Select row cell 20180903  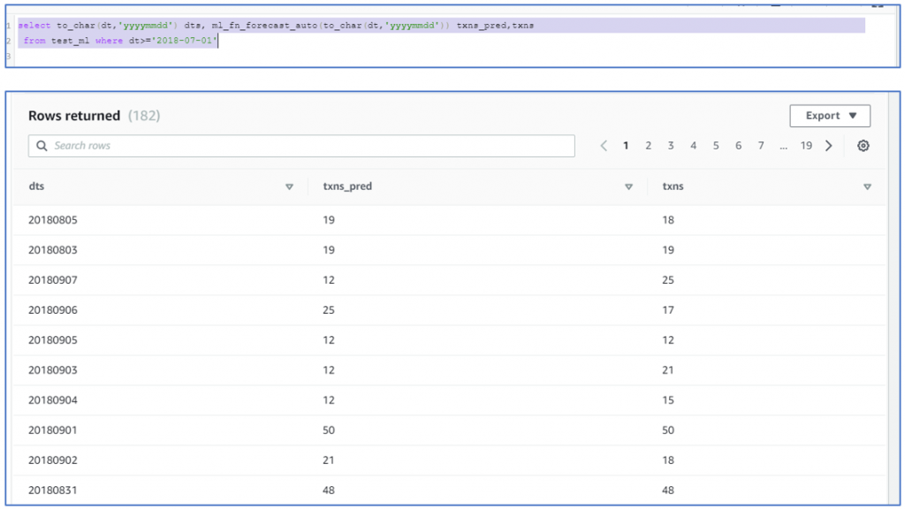click(52, 369)
